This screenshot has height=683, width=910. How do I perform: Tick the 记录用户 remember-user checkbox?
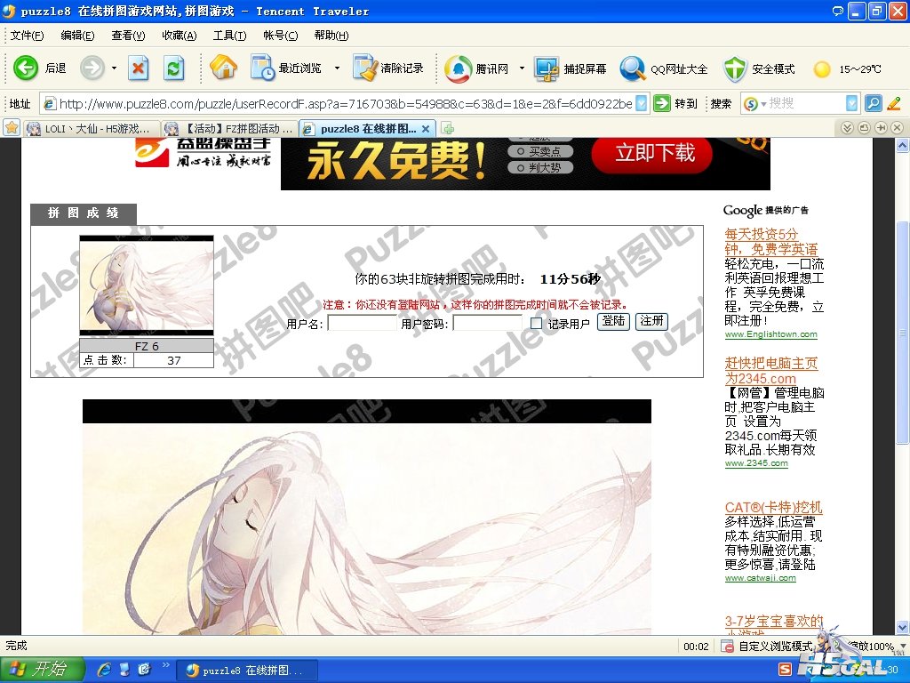tap(536, 323)
